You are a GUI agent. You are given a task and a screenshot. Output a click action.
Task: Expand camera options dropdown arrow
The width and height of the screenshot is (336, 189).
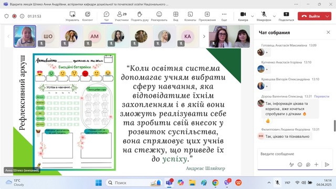click(x=253, y=16)
